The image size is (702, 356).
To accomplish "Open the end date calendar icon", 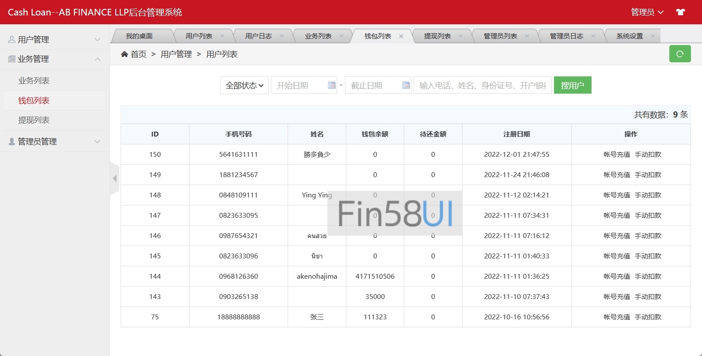I will pos(406,85).
